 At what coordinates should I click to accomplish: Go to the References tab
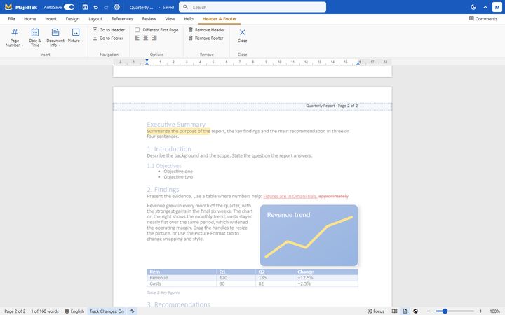tap(122, 19)
